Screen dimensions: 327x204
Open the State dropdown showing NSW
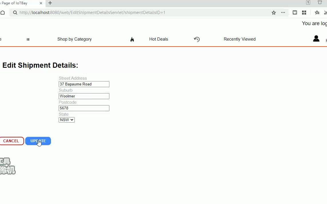(66, 120)
